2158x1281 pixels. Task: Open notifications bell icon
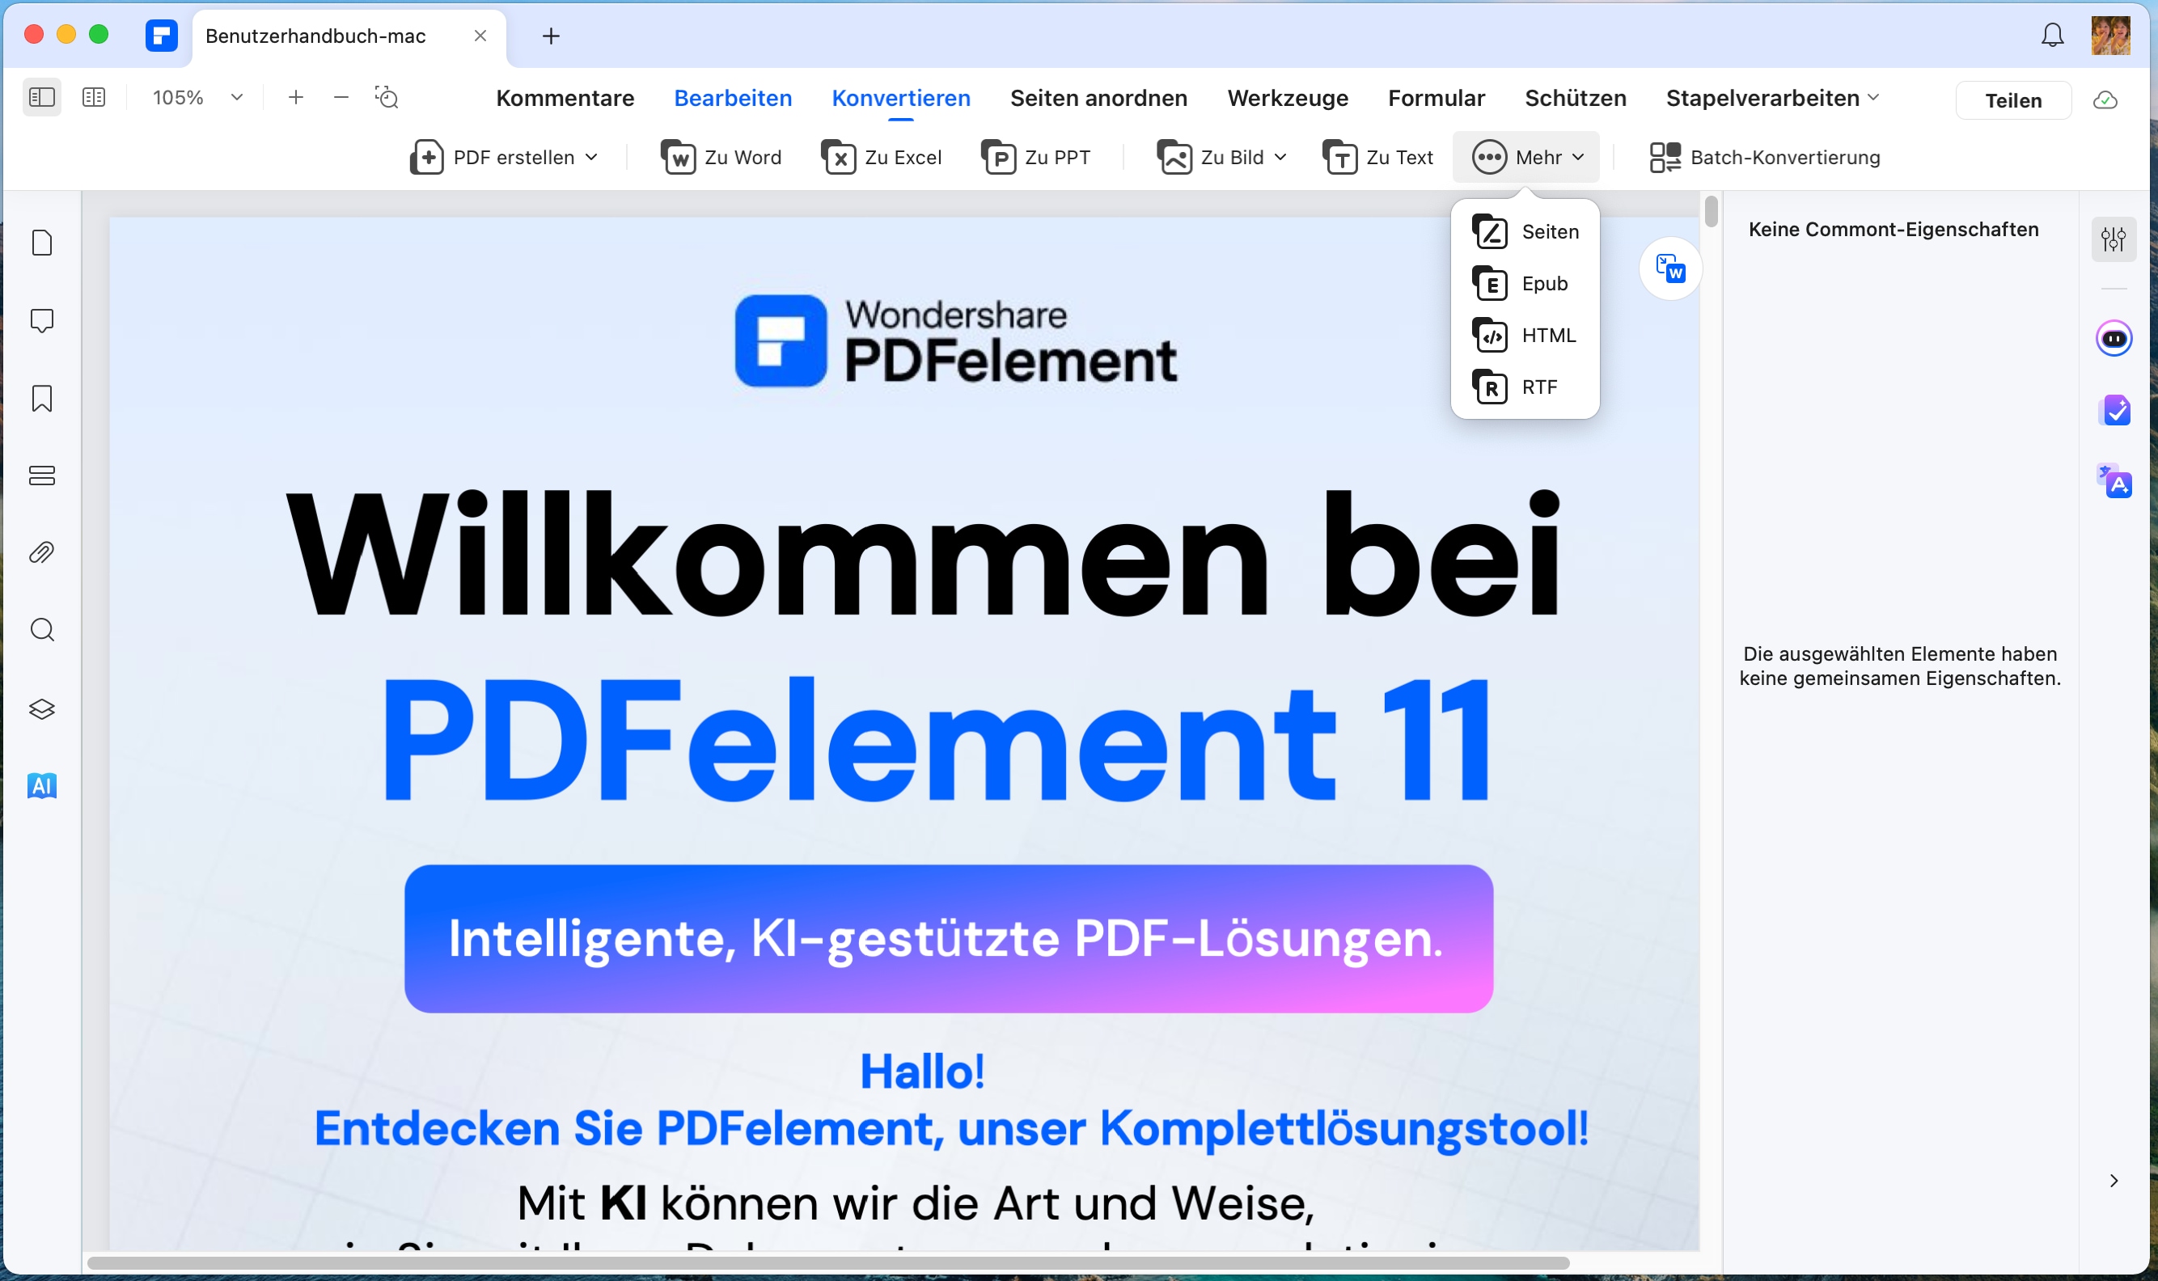[2051, 36]
